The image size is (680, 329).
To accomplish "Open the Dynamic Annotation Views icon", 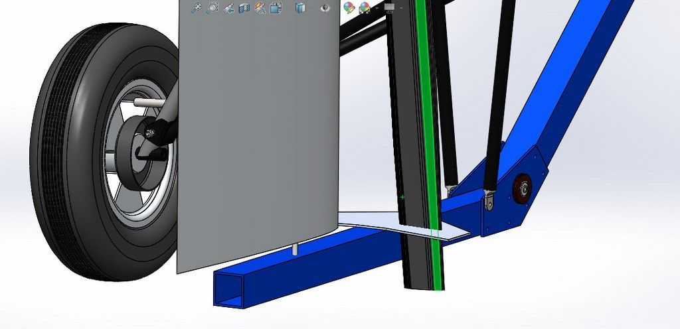I will [260, 8].
